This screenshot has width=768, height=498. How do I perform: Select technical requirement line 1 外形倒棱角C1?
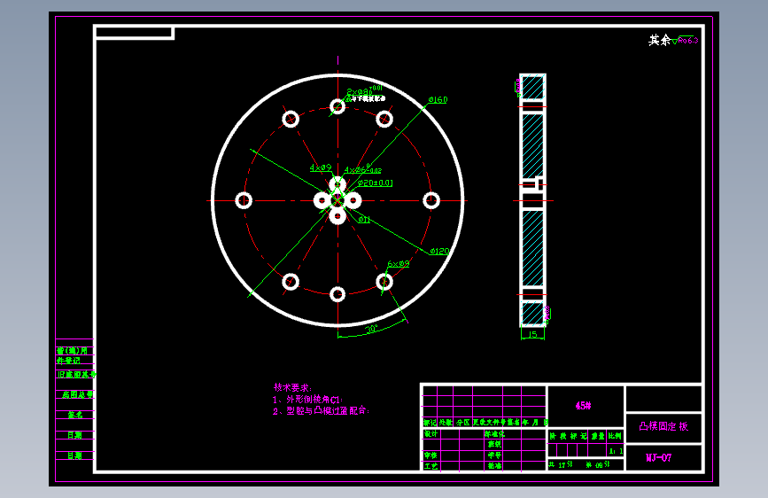(x=307, y=399)
